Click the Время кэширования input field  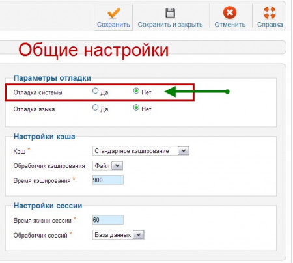[108, 180]
